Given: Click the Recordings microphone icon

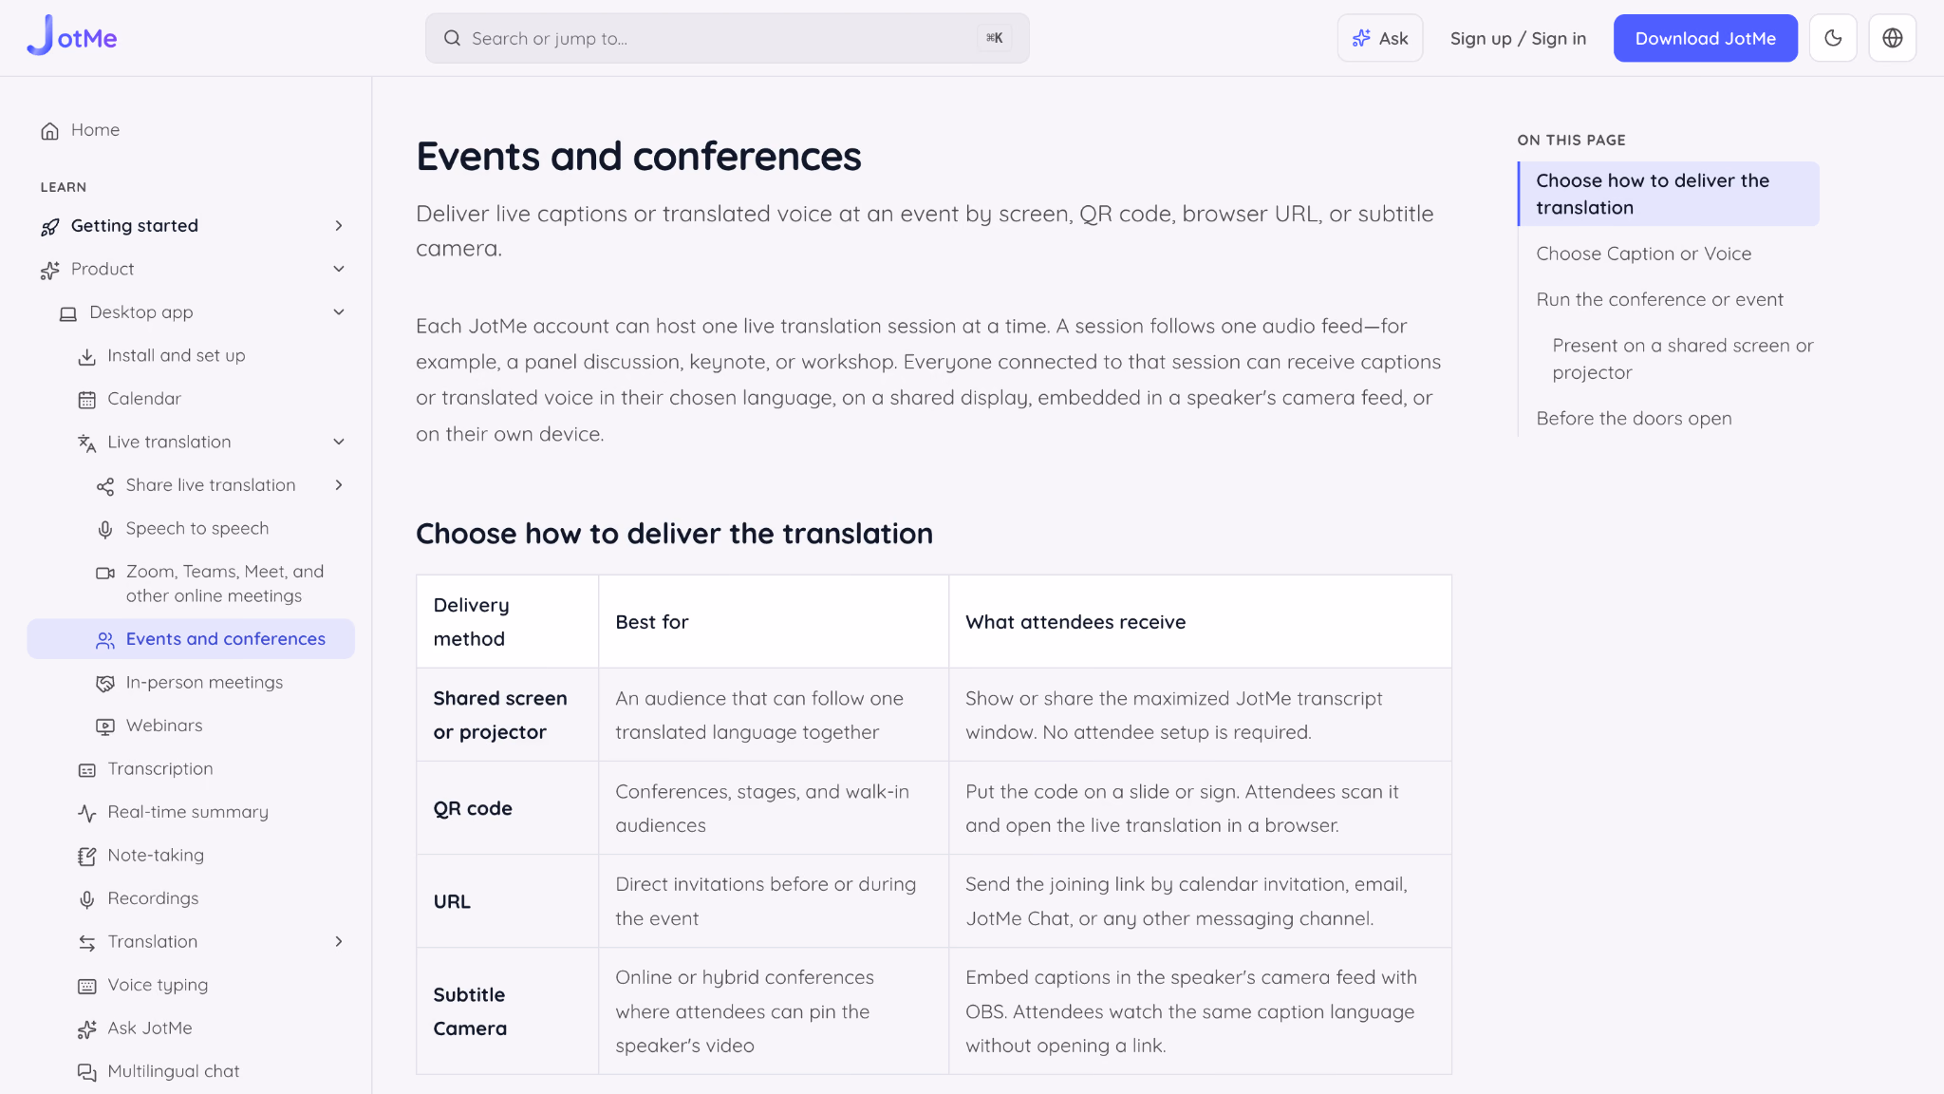Looking at the screenshot, I should click(86, 900).
